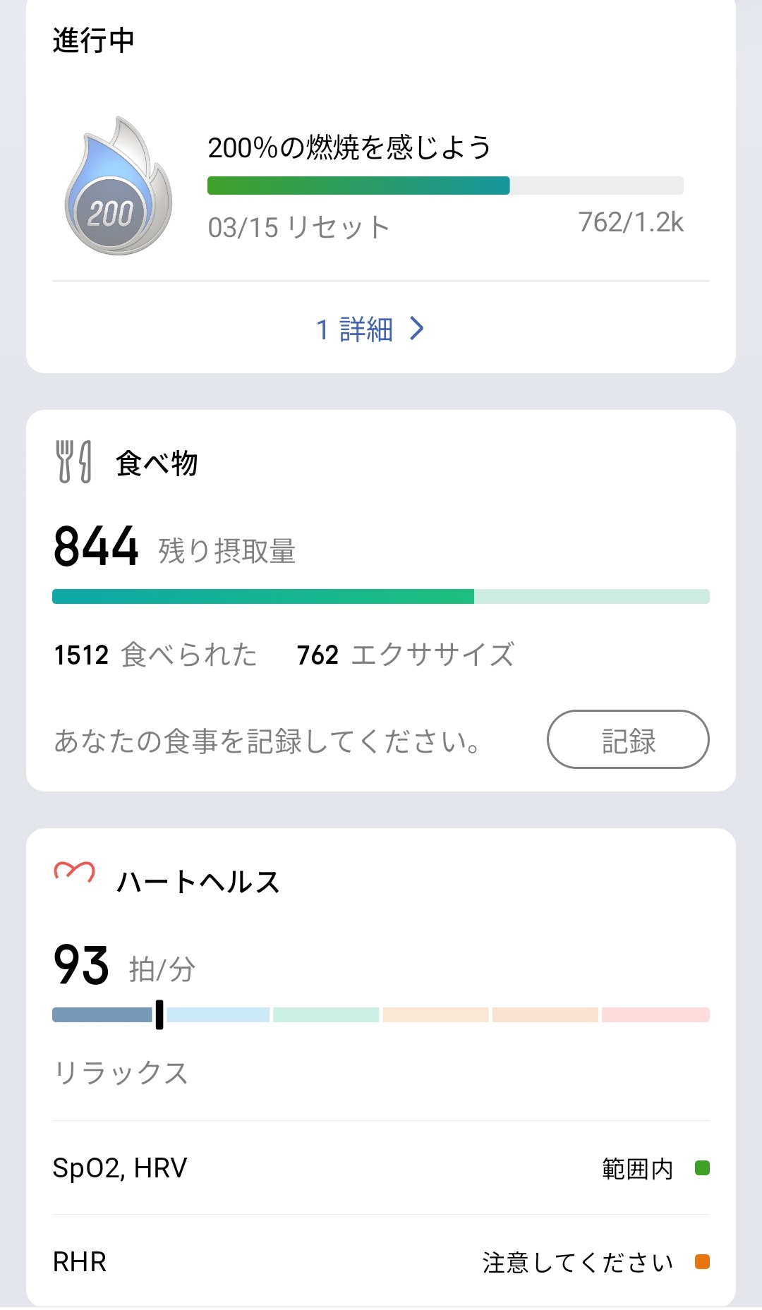This screenshot has width=762, height=1310.
Task: Tap the fork and knife food icon
Action: (x=73, y=462)
